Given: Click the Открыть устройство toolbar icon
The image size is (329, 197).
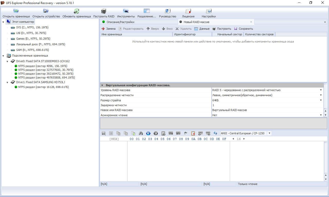Looking at the screenshot, I should (x=46, y=11).
